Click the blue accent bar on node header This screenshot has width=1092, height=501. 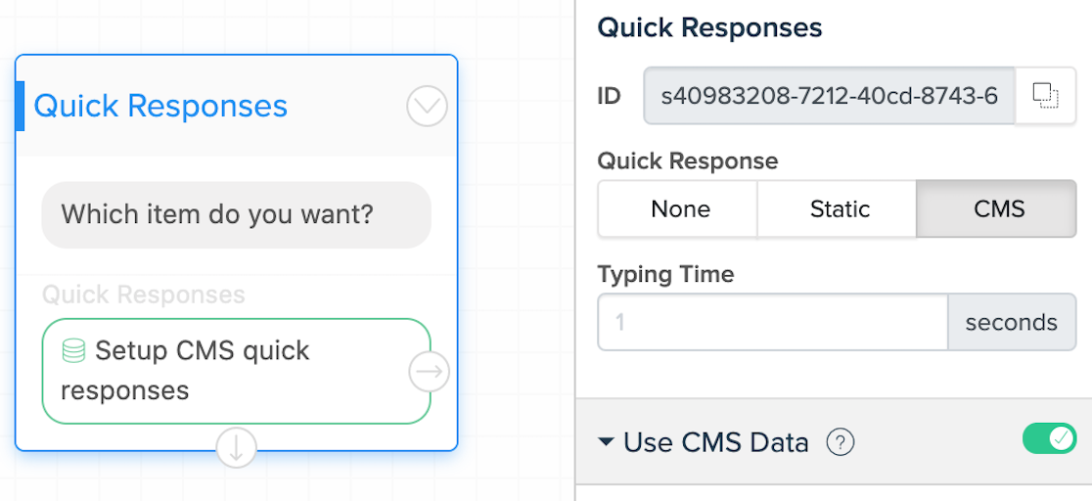tap(20, 106)
